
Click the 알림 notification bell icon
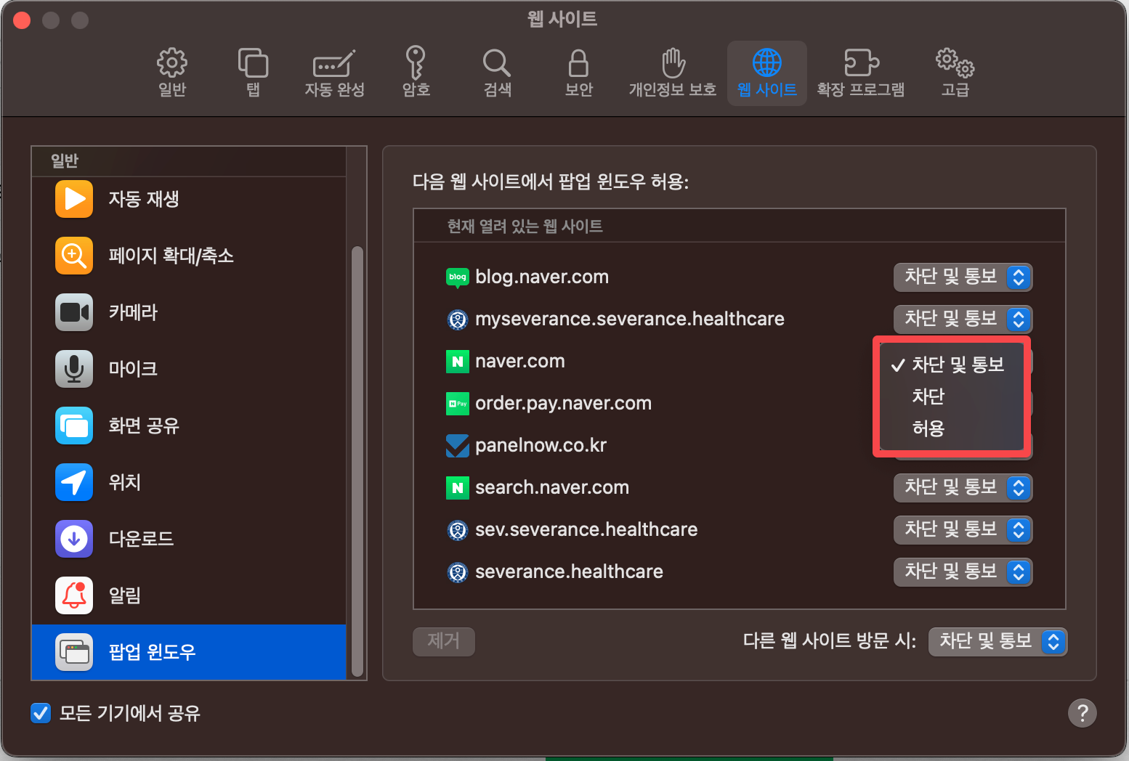[74, 595]
